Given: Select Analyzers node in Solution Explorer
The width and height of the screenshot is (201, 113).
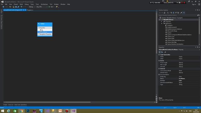Looking at the screenshot, I should click(170, 25).
